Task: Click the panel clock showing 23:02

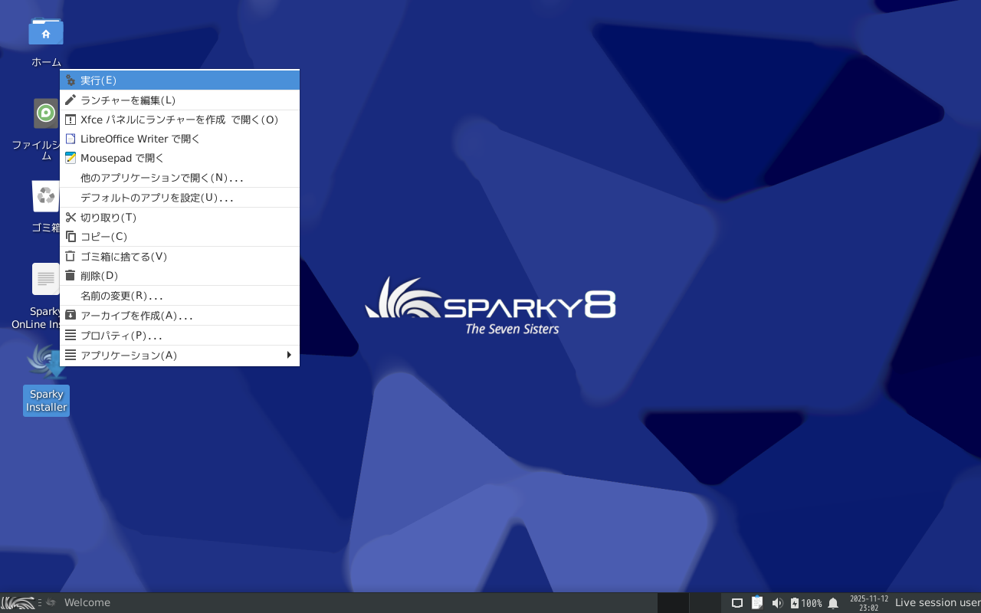Action: click(x=869, y=603)
